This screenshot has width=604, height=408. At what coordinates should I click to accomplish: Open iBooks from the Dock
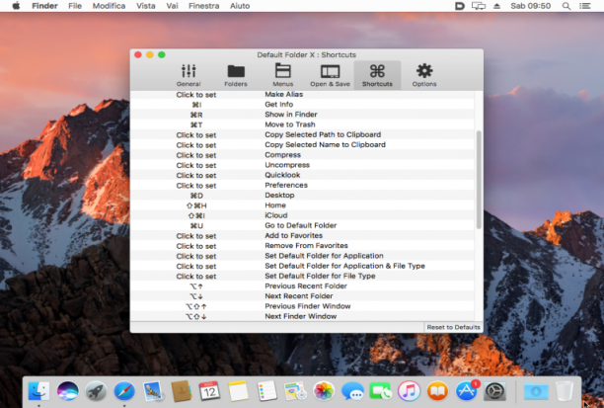pyautogui.click(x=437, y=391)
